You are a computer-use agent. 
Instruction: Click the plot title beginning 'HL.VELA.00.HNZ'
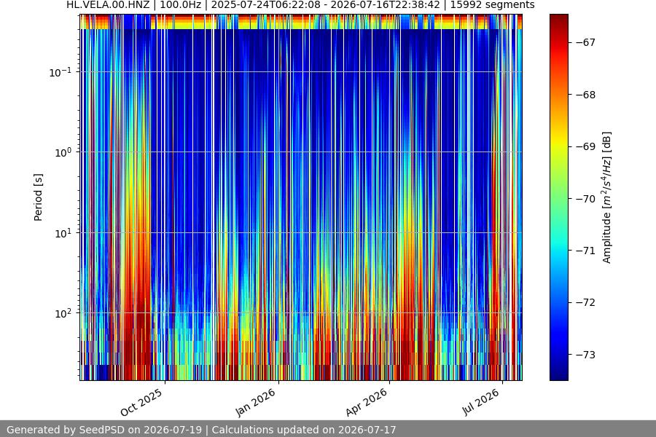pyautogui.click(x=300, y=5)
